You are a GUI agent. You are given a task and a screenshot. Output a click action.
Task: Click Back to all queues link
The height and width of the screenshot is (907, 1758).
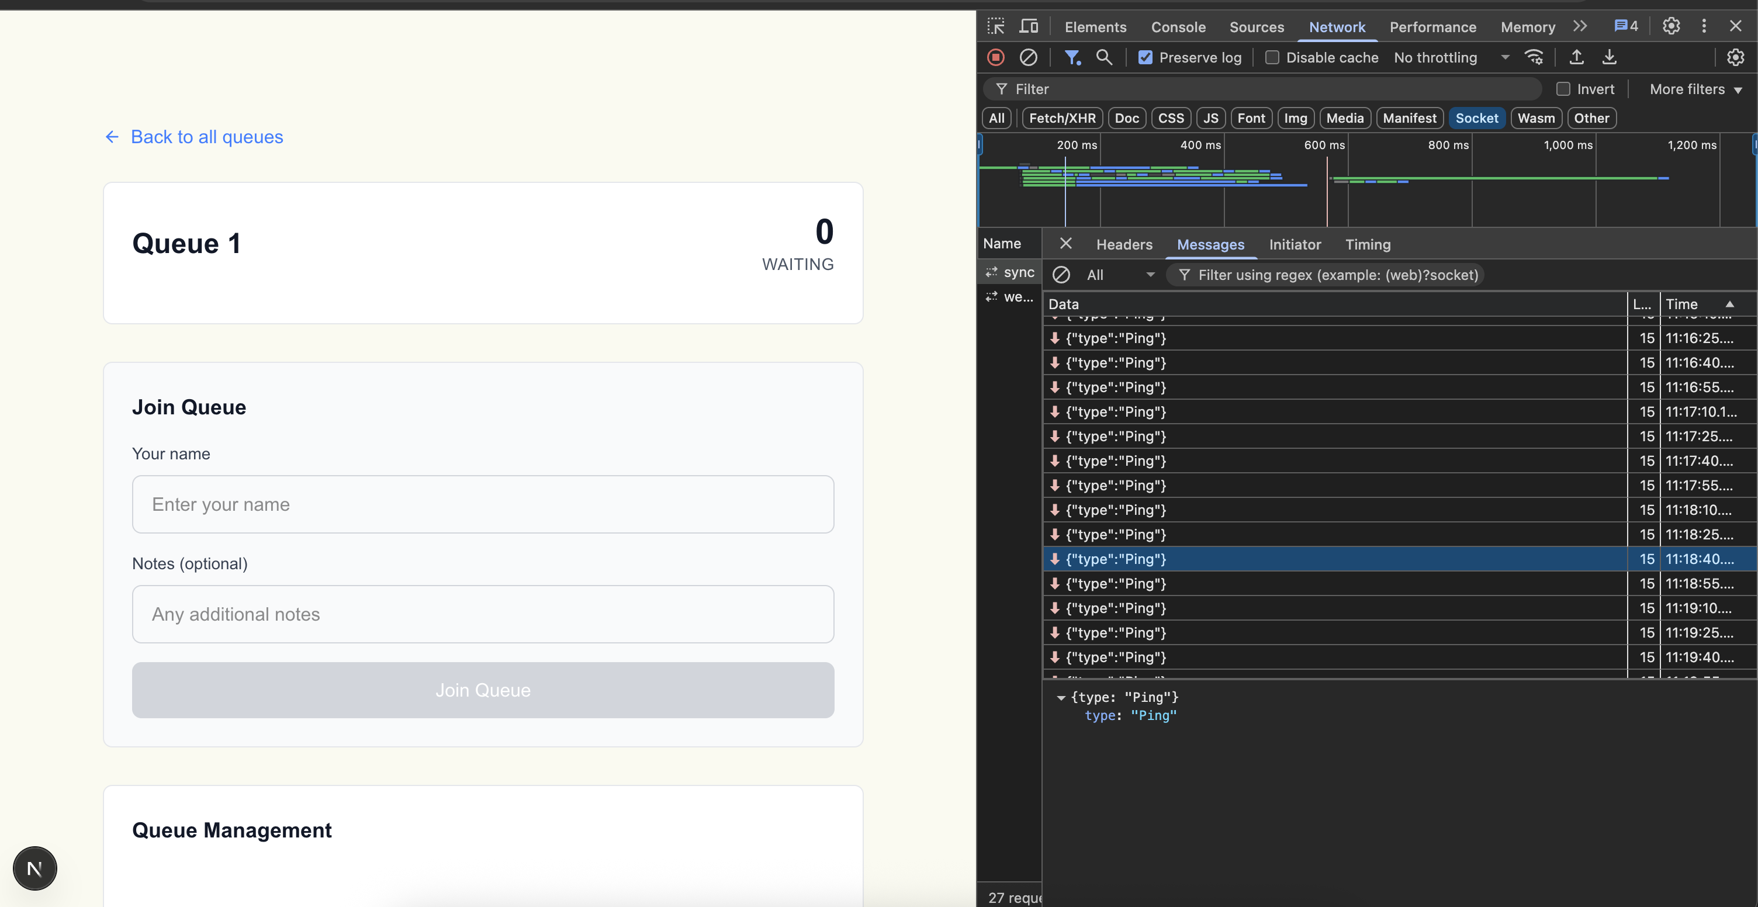coord(206,137)
